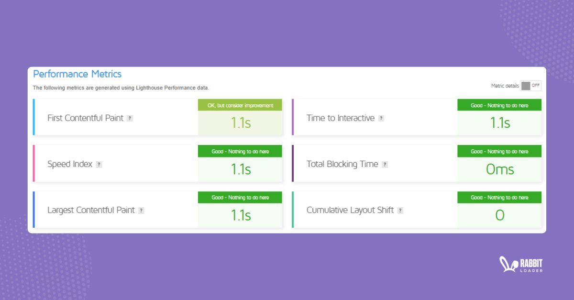This screenshot has width=574, height=300.
Task: Click the Good badge on Total Blocking Time
Action: point(499,151)
